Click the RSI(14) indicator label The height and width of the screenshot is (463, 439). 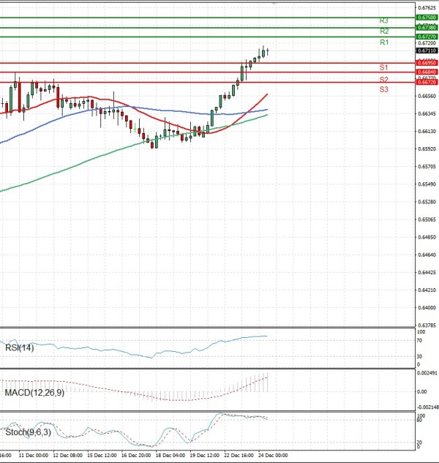click(19, 347)
